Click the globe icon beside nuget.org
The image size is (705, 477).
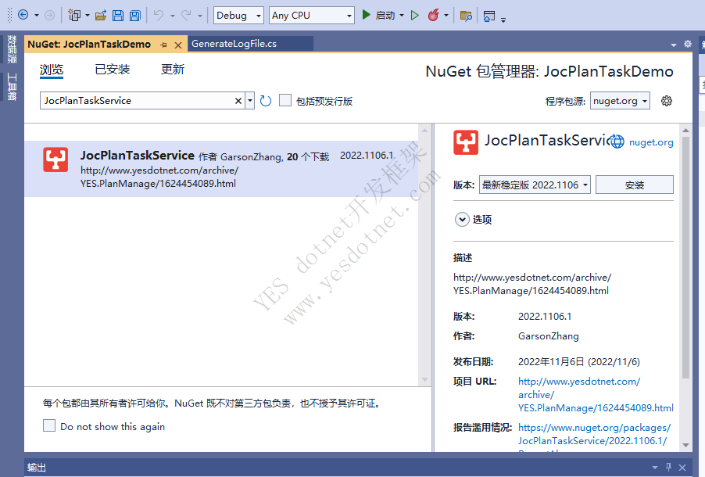617,142
